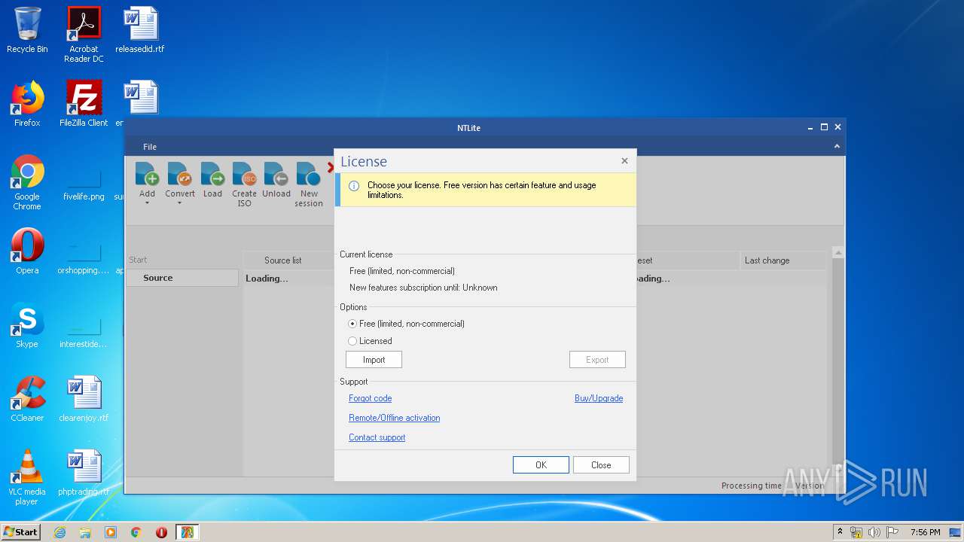Select phptrading.rtf desktop file
The height and width of the screenshot is (542, 964).
pyautogui.click(x=84, y=473)
